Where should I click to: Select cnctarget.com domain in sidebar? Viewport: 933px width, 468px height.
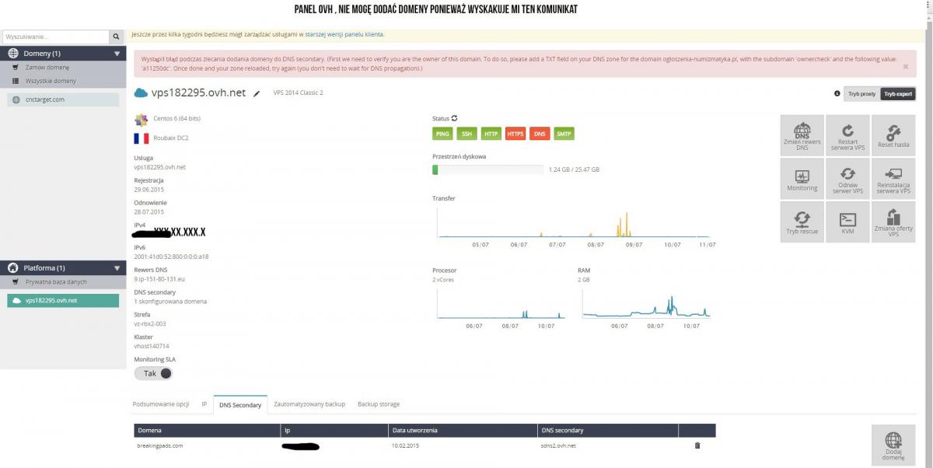pos(63,100)
